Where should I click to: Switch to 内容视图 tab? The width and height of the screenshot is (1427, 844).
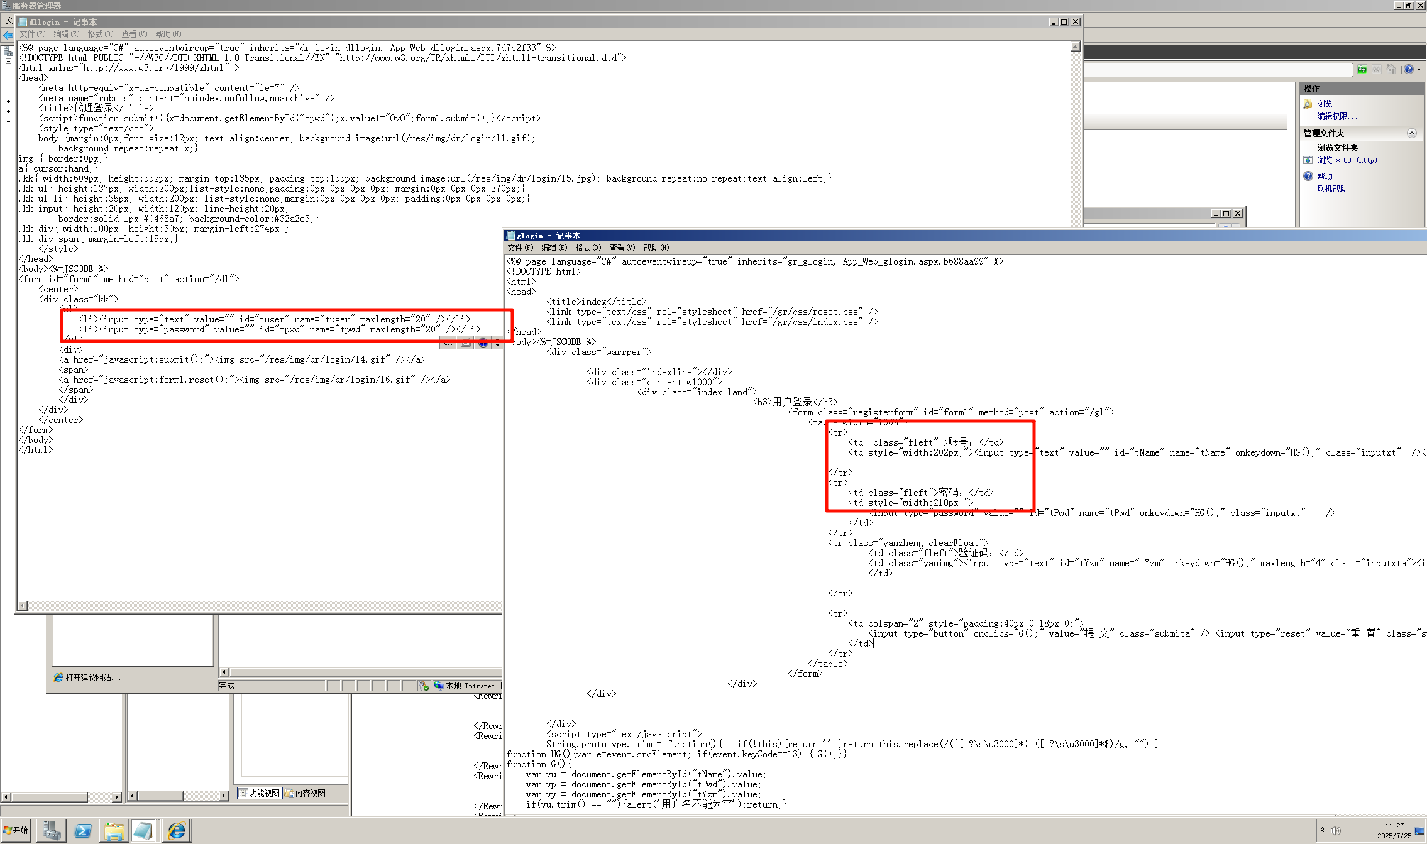point(306,793)
